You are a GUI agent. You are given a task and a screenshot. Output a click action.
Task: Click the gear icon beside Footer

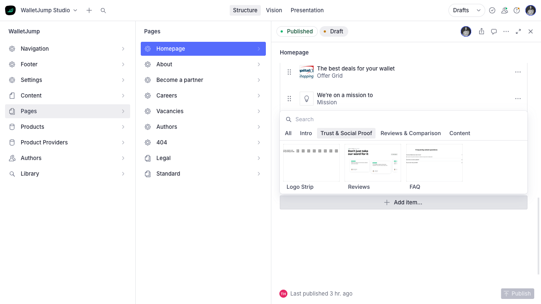[x=12, y=64]
